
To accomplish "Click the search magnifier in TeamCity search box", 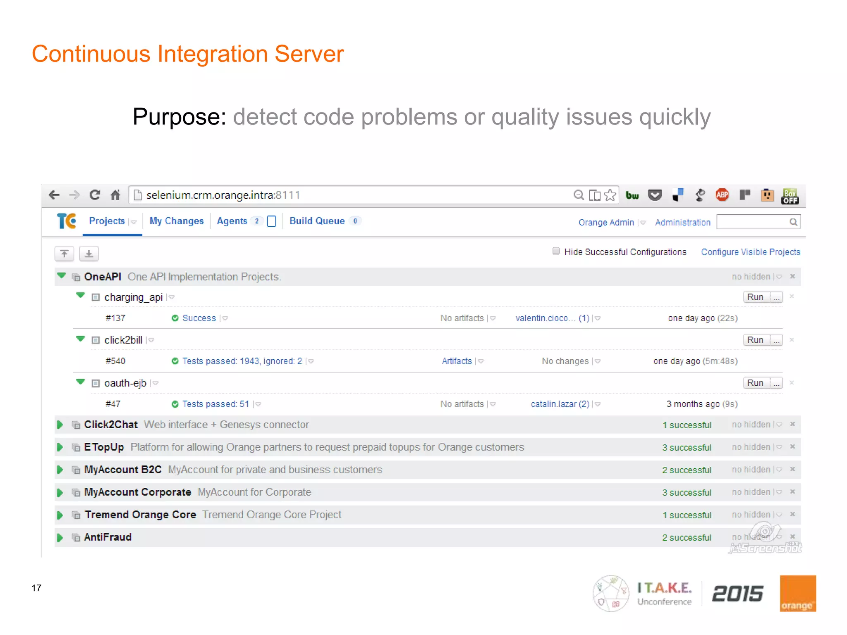I will (x=793, y=222).
